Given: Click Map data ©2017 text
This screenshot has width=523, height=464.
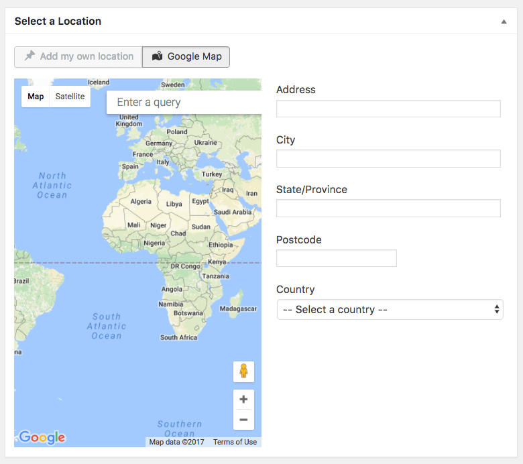Looking at the screenshot, I should tap(176, 442).
